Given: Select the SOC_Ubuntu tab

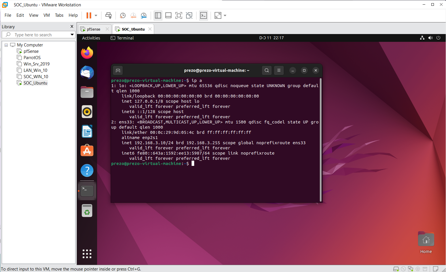Looking at the screenshot, I should 133,29.
